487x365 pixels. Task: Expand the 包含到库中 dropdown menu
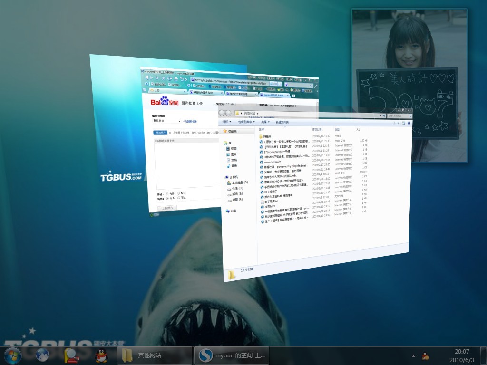click(x=247, y=122)
